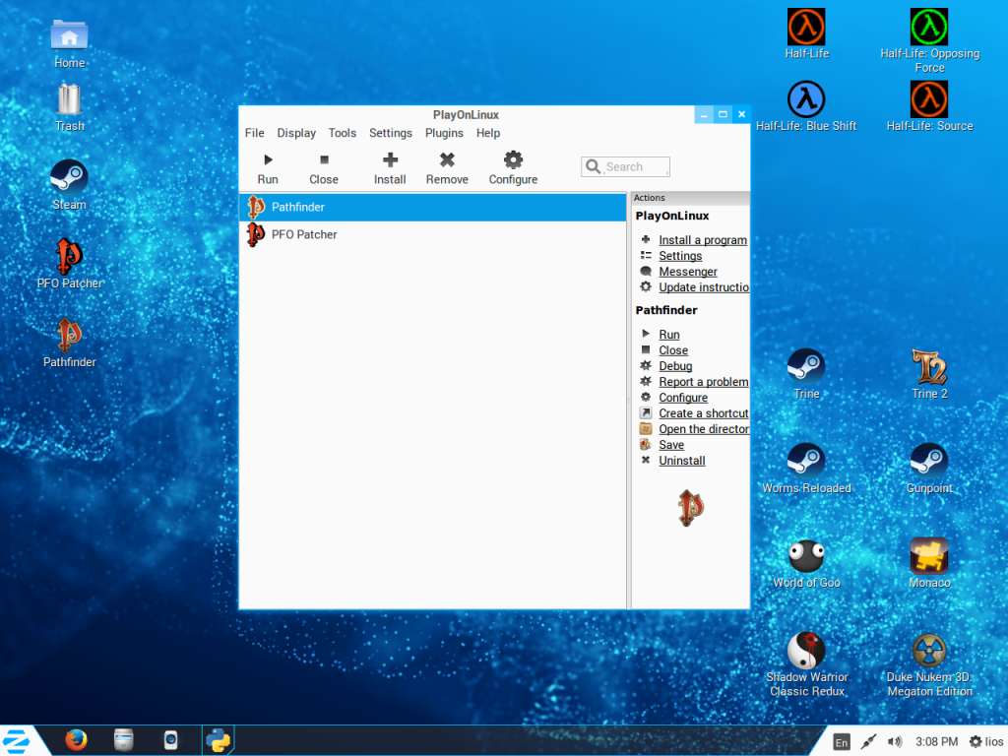Click the Update instructions link
This screenshot has height=756, width=1008.
point(703,287)
